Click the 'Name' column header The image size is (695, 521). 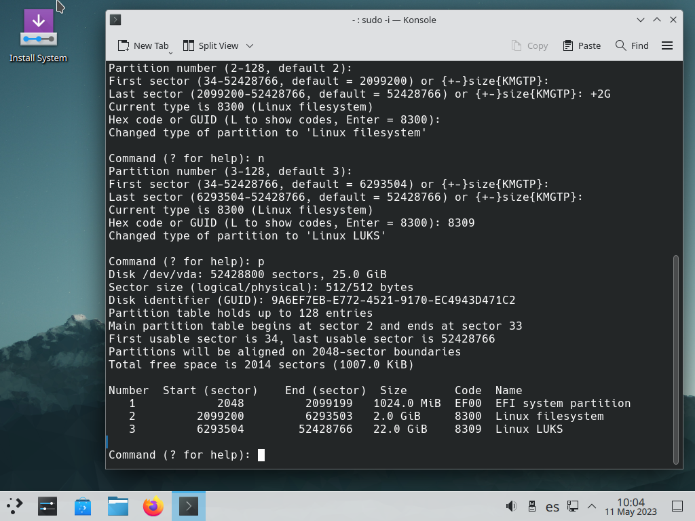[x=509, y=391]
